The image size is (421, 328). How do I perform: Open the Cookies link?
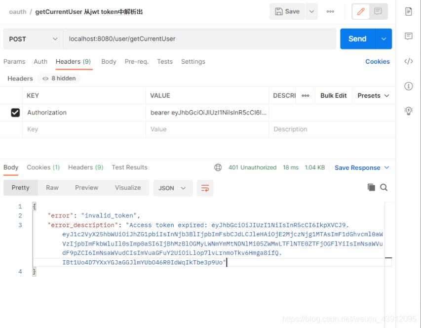(378, 62)
